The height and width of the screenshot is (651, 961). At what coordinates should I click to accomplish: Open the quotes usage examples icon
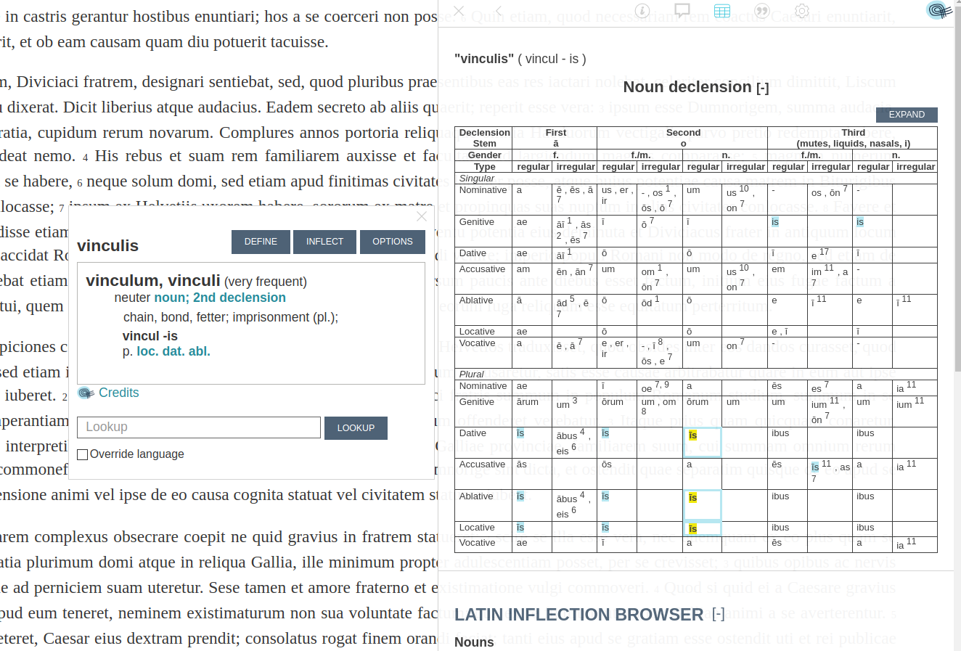(762, 11)
